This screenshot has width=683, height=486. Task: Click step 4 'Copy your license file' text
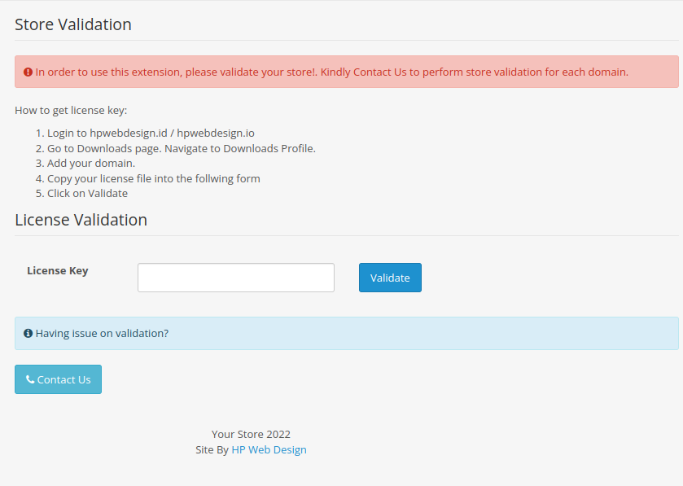tap(153, 178)
